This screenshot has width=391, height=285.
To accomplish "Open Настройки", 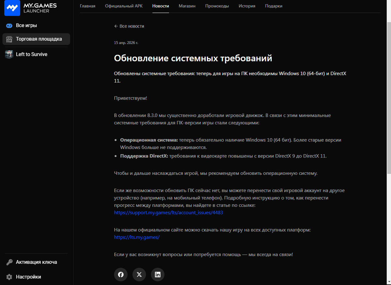I will 36,277.
